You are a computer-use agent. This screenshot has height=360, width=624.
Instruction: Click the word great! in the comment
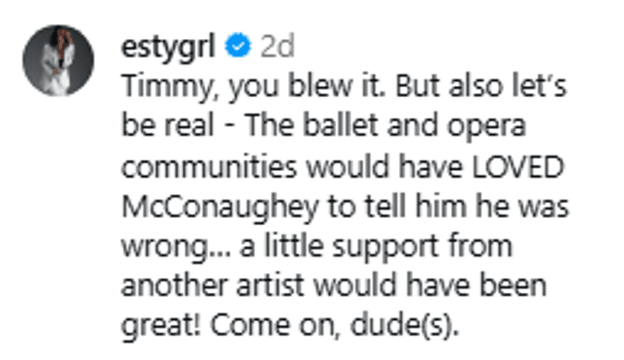pos(162,326)
